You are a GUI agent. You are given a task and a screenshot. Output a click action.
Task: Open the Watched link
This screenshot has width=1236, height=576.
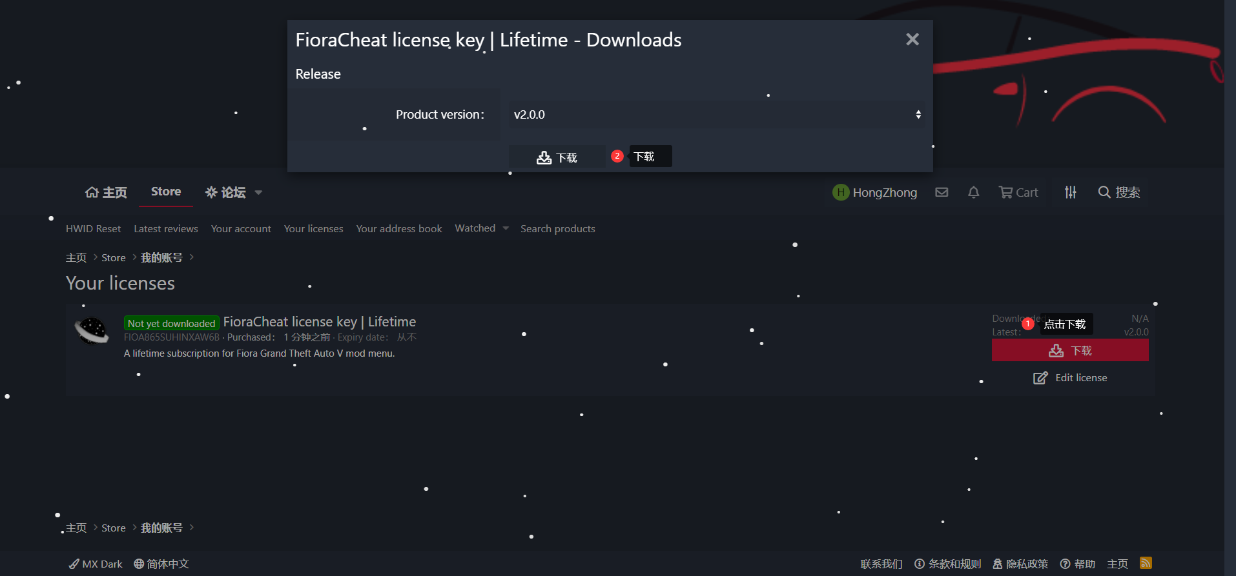click(x=475, y=228)
